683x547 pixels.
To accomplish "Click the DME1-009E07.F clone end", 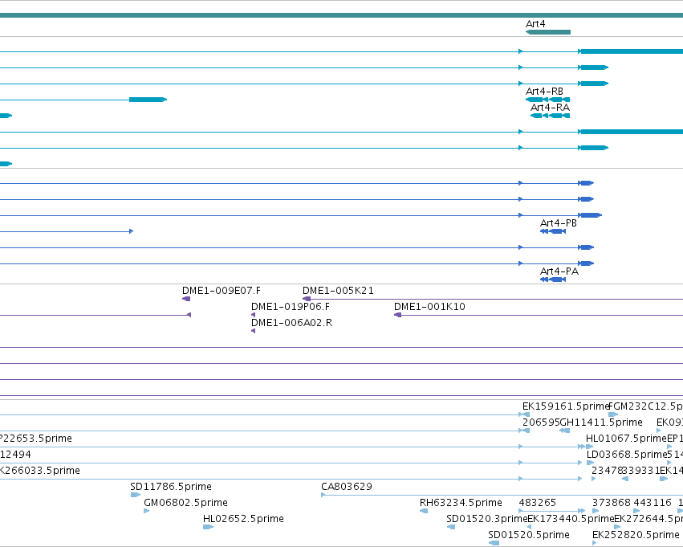I will (186, 299).
